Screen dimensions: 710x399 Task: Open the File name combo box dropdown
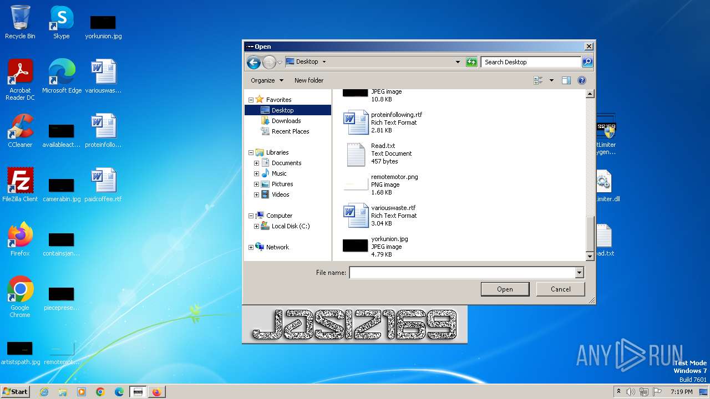click(579, 273)
